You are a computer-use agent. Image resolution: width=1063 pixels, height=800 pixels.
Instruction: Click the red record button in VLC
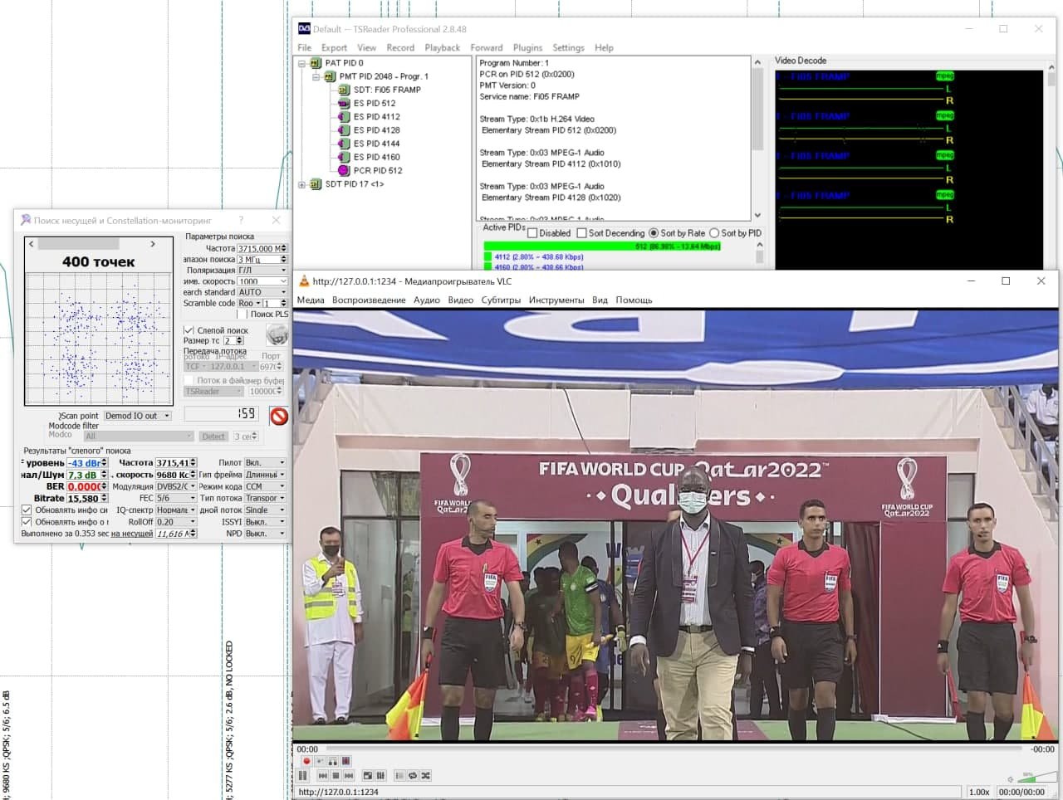(306, 761)
